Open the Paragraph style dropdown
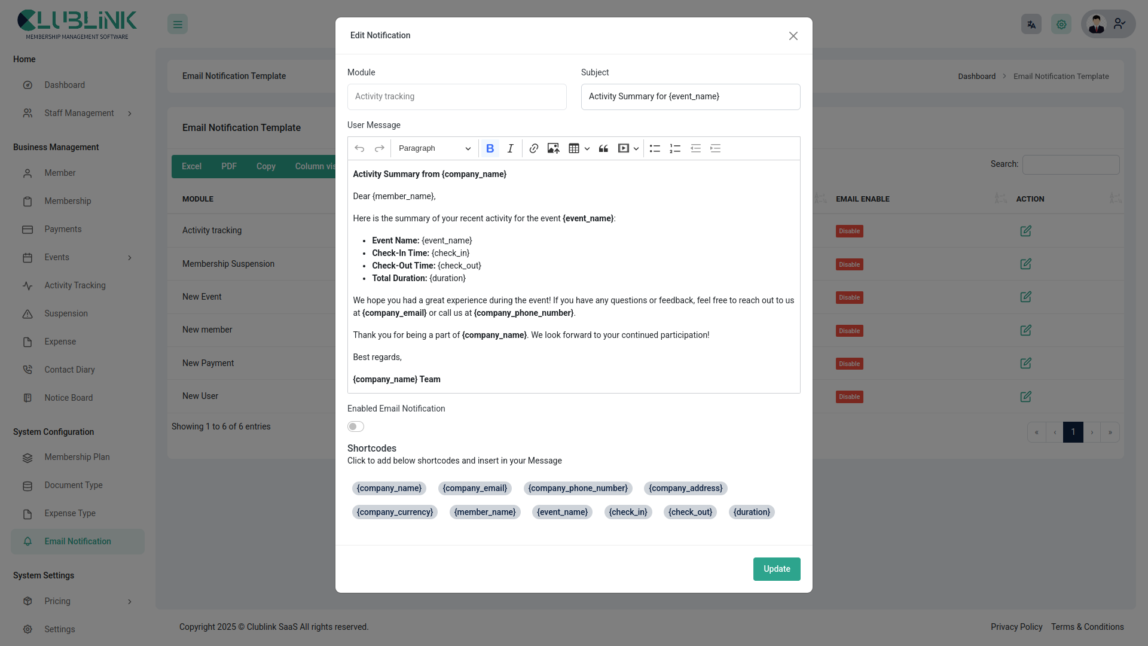 [x=433, y=148]
